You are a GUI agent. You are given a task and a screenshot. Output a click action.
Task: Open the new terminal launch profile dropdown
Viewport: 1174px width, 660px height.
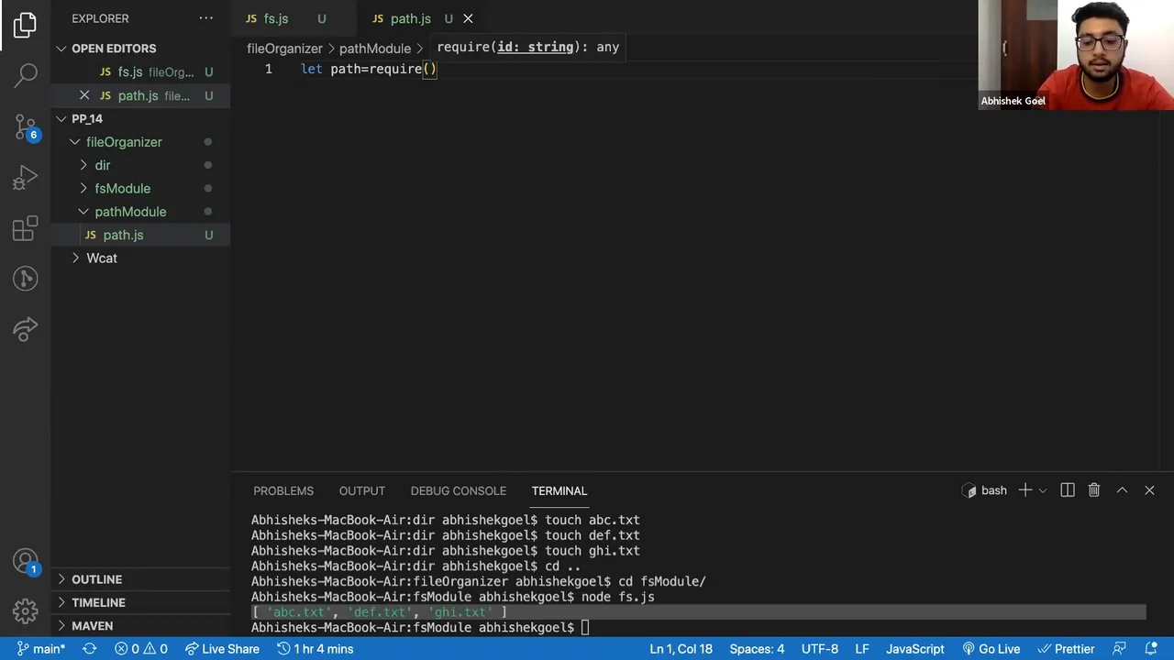coord(1043,490)
